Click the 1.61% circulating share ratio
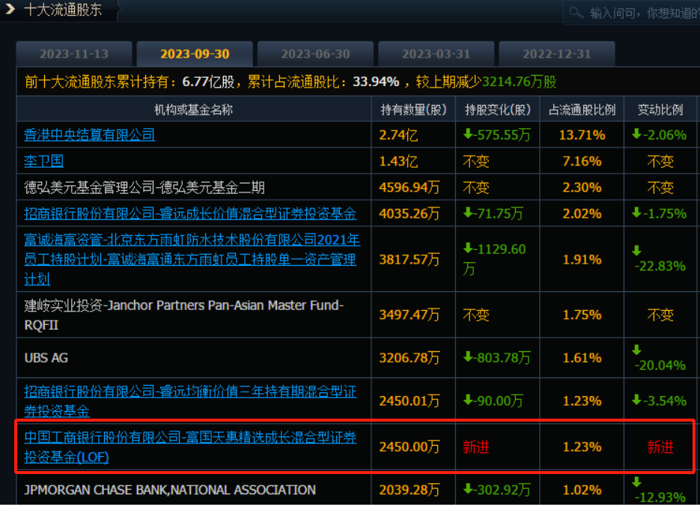This screenshot has width=700, height=510. [582, 358]
